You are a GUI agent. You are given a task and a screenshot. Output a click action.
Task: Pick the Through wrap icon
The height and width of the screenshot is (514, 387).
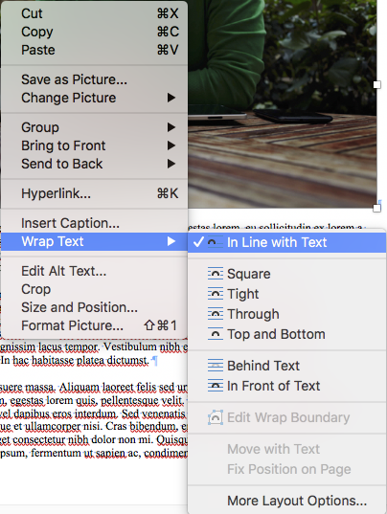216,314
